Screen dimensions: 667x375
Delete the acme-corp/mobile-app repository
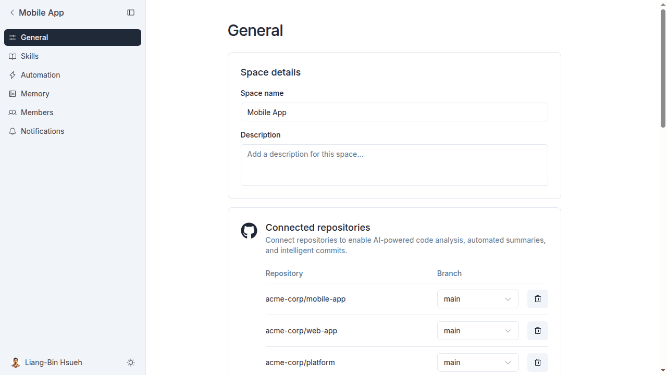click(538, 299)
